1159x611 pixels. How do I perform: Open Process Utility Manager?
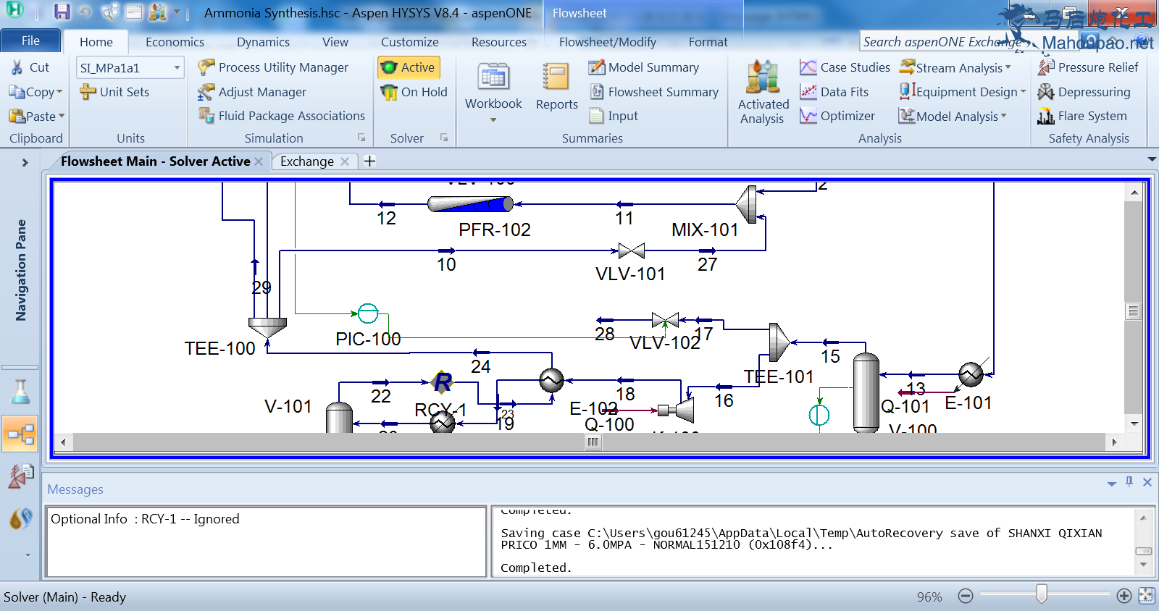click(273, 67)
